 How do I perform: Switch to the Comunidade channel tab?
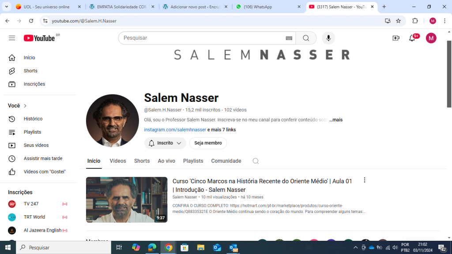pos(226,161)
